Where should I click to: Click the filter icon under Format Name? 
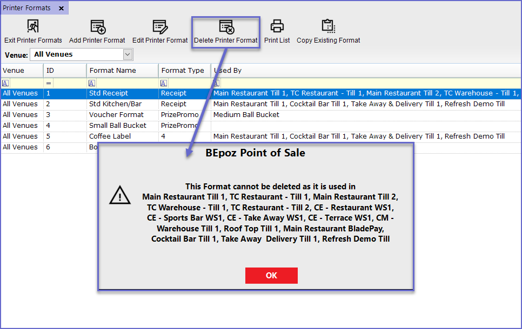pos(92,83)
